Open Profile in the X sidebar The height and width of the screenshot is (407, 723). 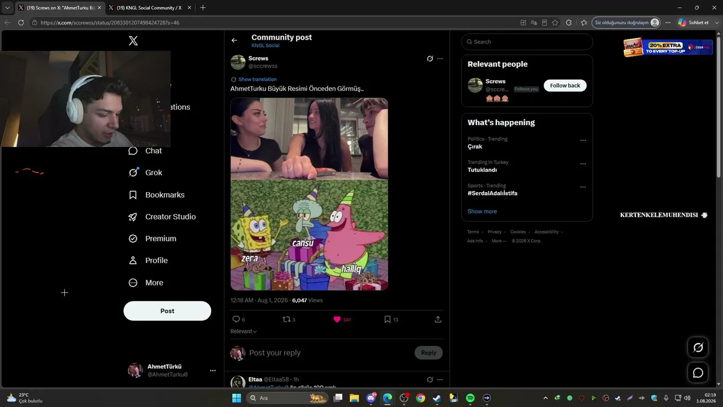click(149, 261)
